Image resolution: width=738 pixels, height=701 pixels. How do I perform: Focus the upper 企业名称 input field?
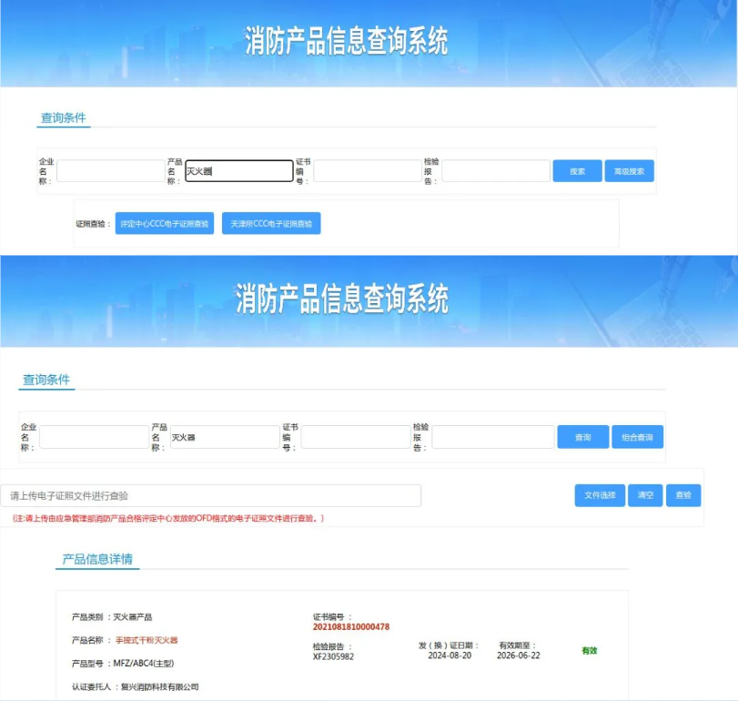pos(110,171)
